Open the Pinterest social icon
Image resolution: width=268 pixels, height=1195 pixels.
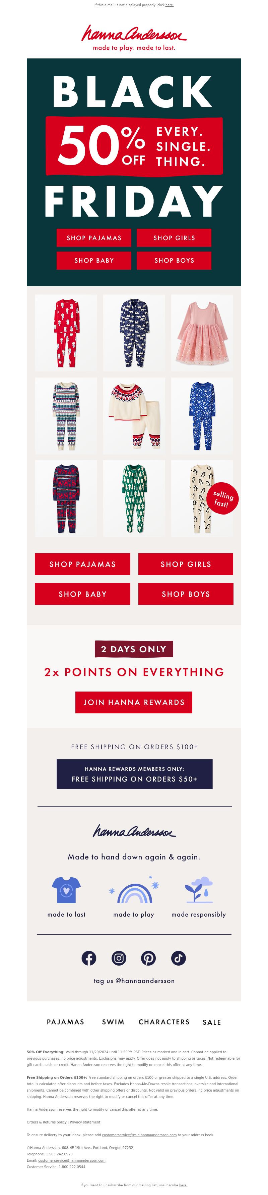click(x=149, y=958)
